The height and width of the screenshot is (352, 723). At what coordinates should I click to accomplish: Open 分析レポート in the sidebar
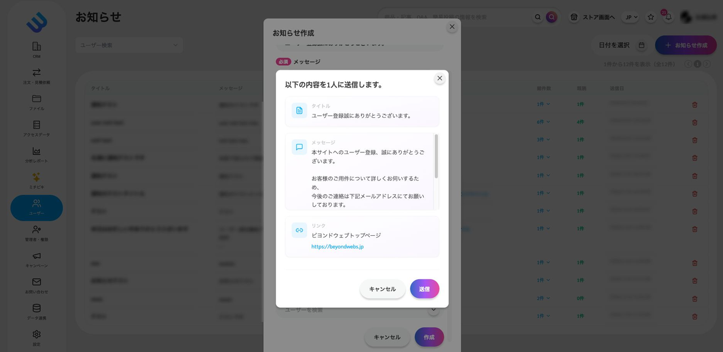(37, 154)
